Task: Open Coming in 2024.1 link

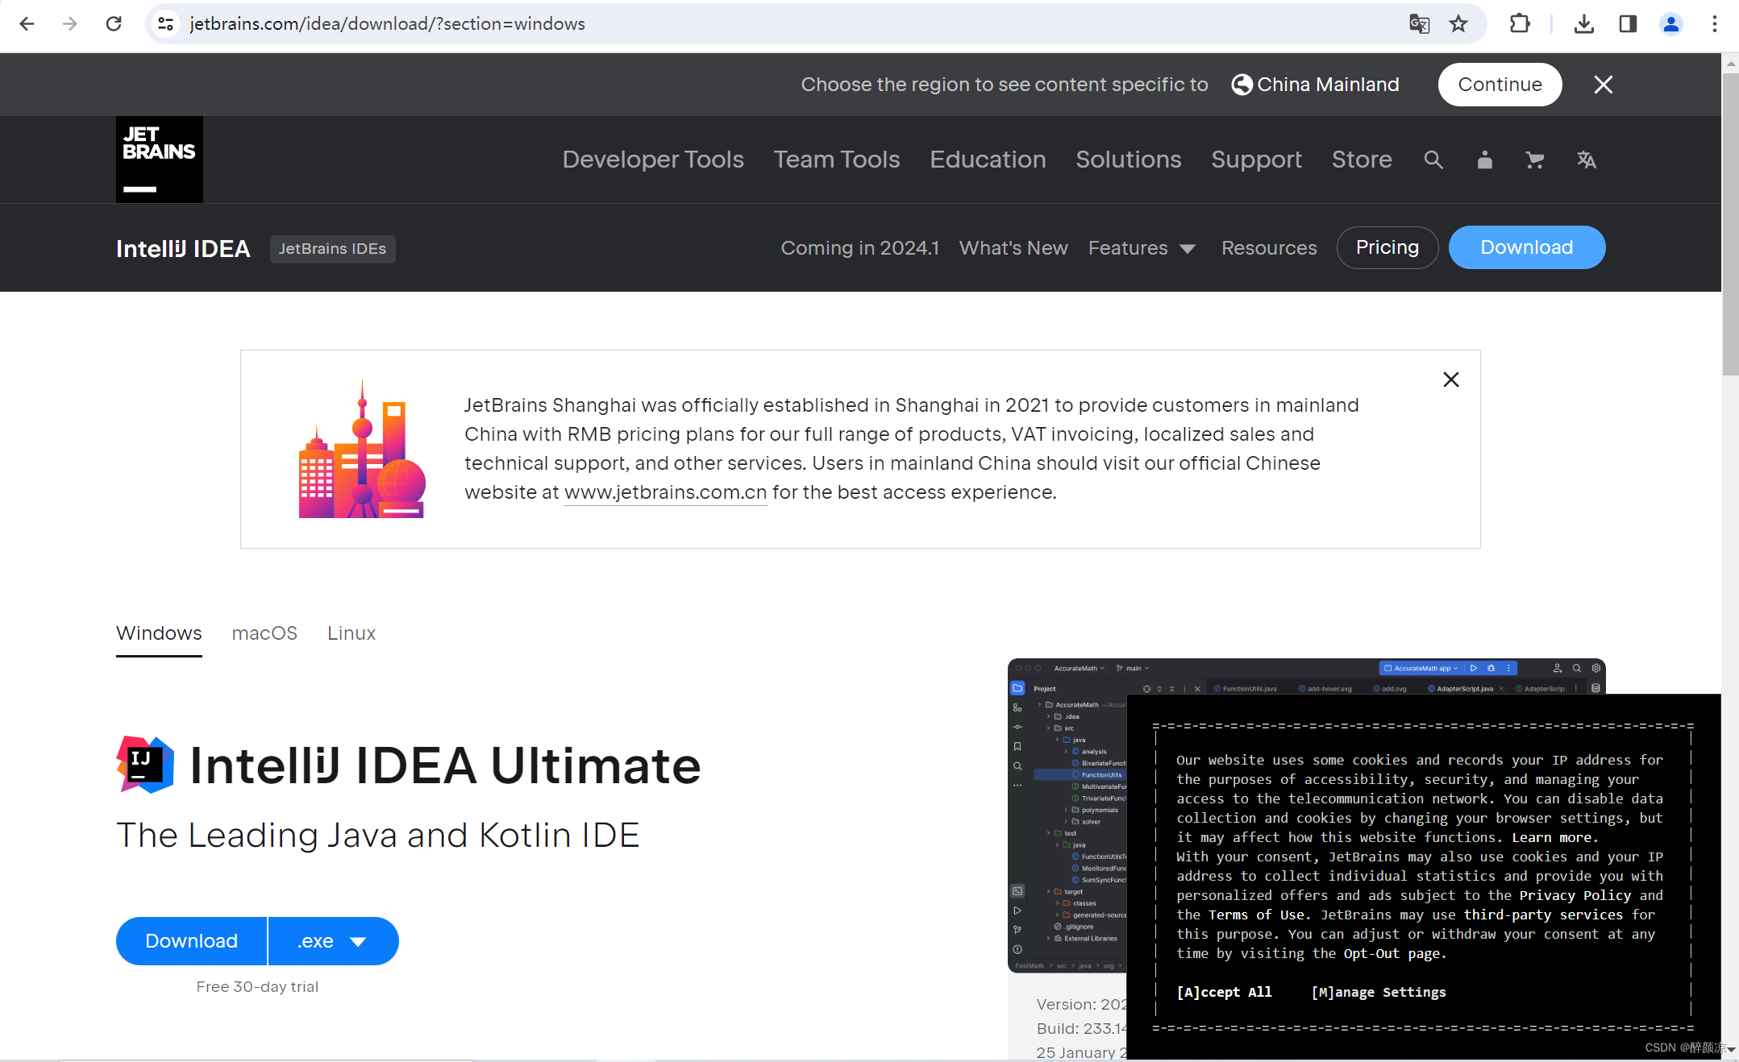Action: click(860, 248)
